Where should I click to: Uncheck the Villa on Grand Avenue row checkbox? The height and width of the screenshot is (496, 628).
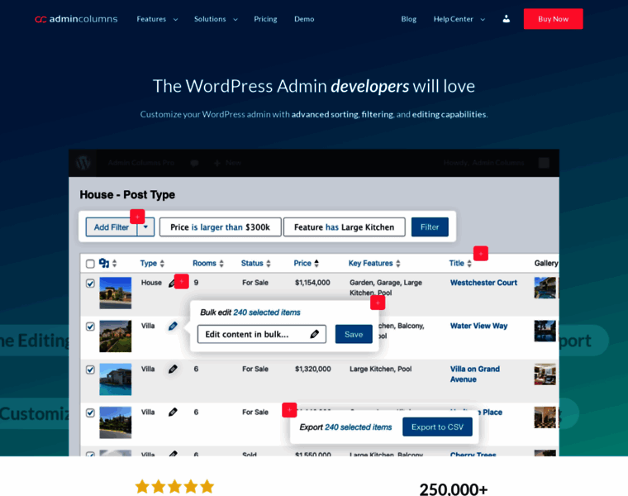click(90, 370)
